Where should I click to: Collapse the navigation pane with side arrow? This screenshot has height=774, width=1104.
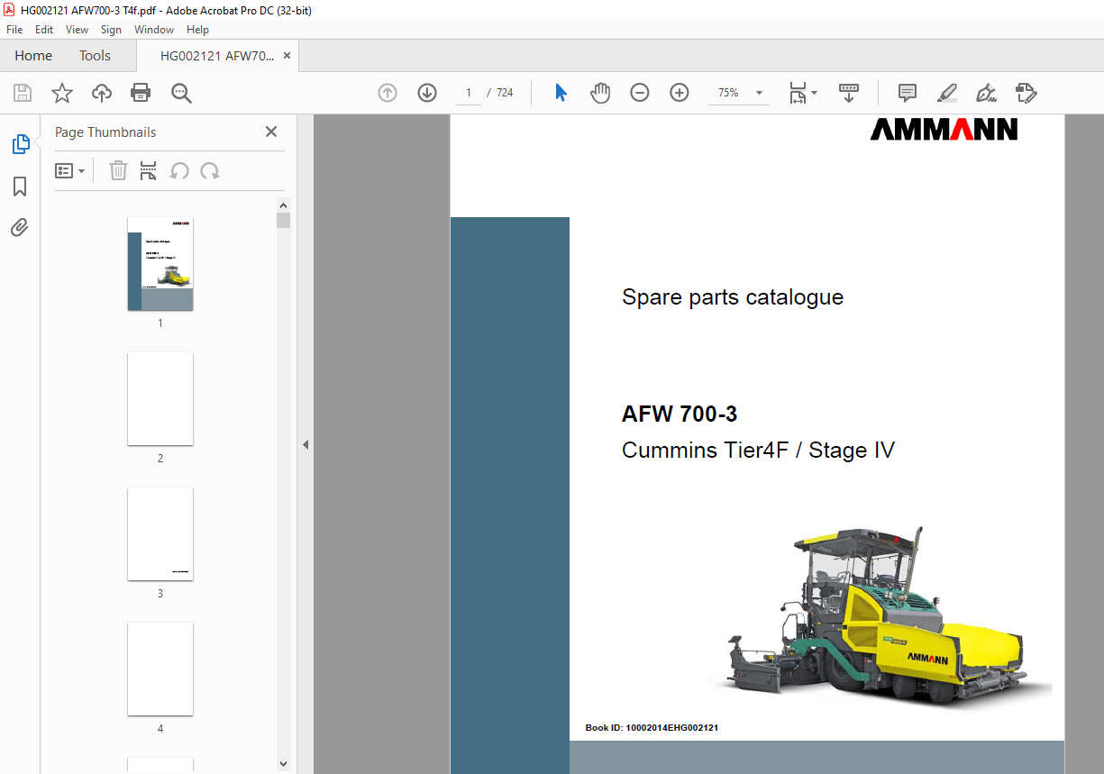[x=306, y=444]
